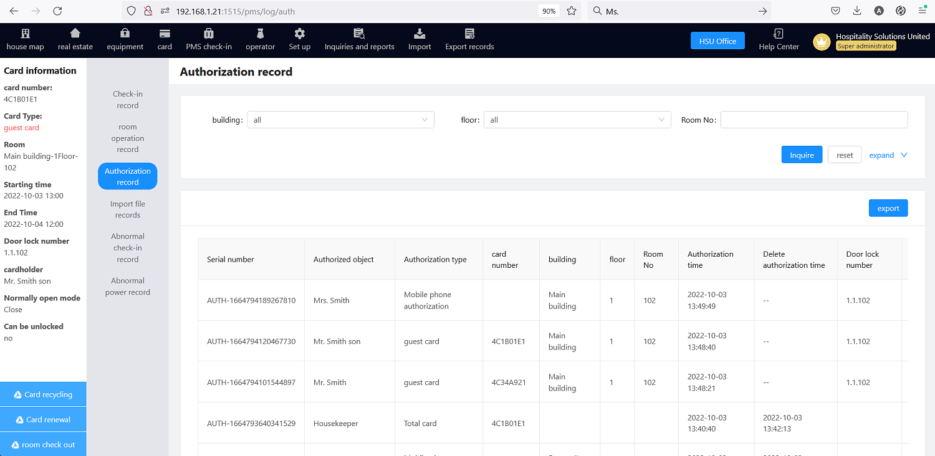Click the shield tracking protection icon
Image resolution: width=935 pixels, height=456 pixels.
click(131, 11)
